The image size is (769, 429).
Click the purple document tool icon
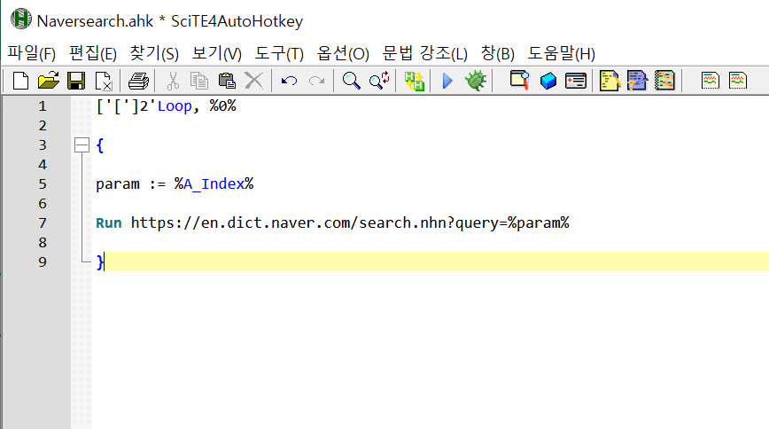click(637, 81)
